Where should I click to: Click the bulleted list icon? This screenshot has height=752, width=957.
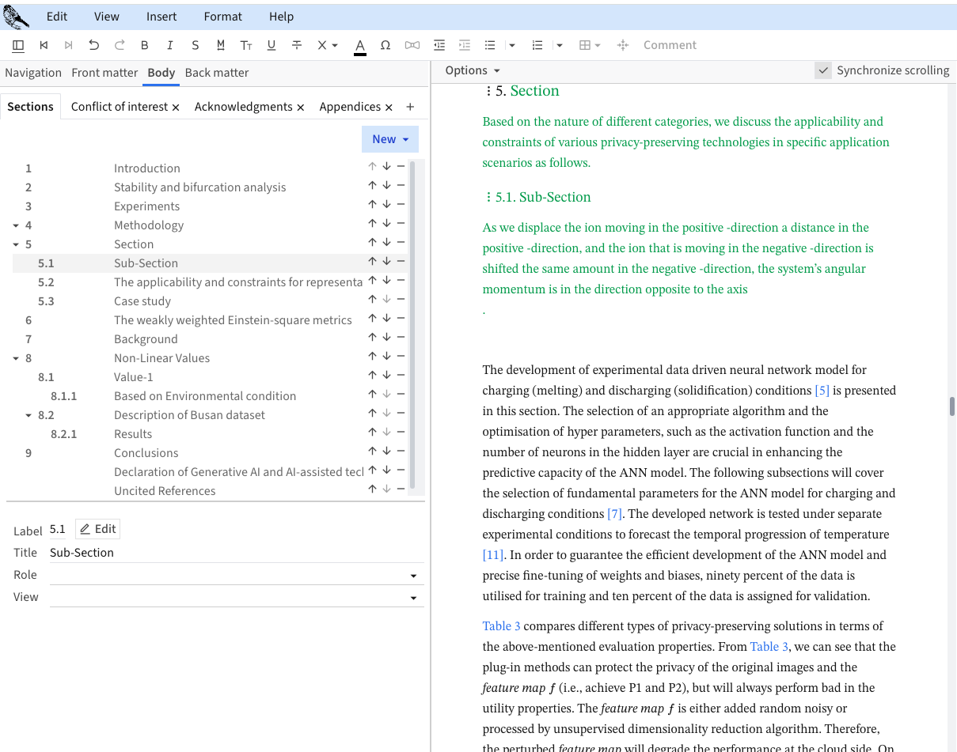490,45
